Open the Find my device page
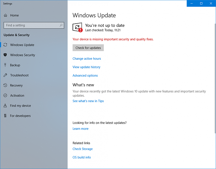The height and width of the screenshot is (169, 216). tap(34, 106)
